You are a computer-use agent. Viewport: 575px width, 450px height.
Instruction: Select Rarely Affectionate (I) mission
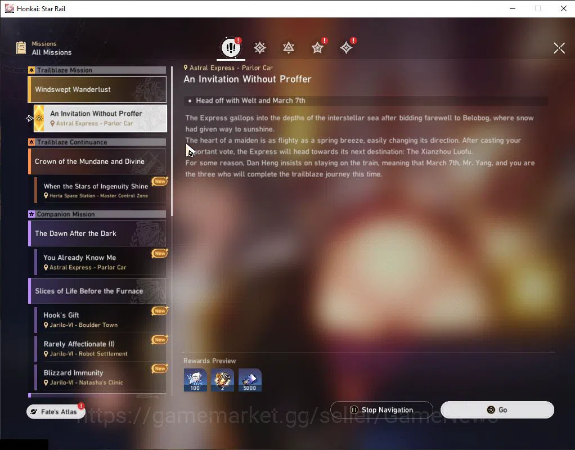tap(100, 348)
